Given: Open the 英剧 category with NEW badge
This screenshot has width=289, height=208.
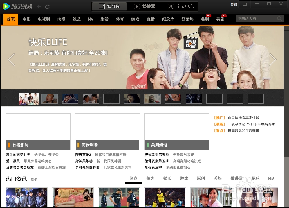Looking at the screenshot, I should [x=220, y=19].
